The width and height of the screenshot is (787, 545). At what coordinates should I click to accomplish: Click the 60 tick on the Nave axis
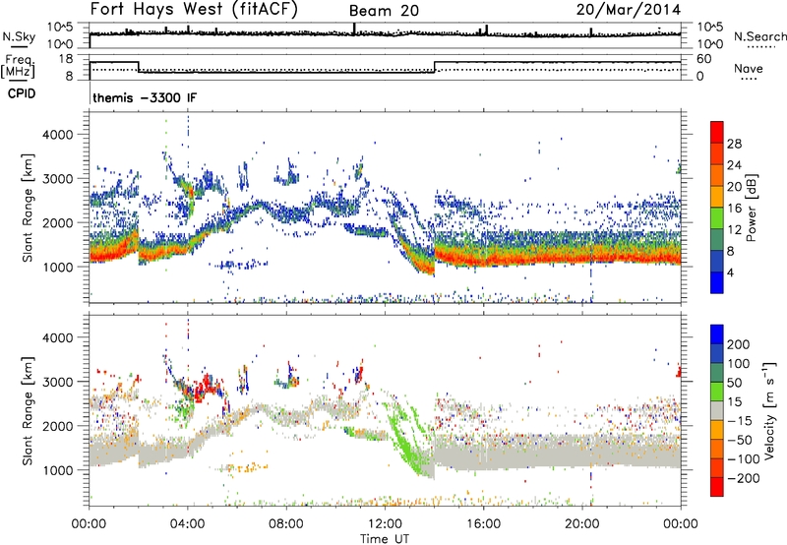pyautogui.click(x=703, y=59)
